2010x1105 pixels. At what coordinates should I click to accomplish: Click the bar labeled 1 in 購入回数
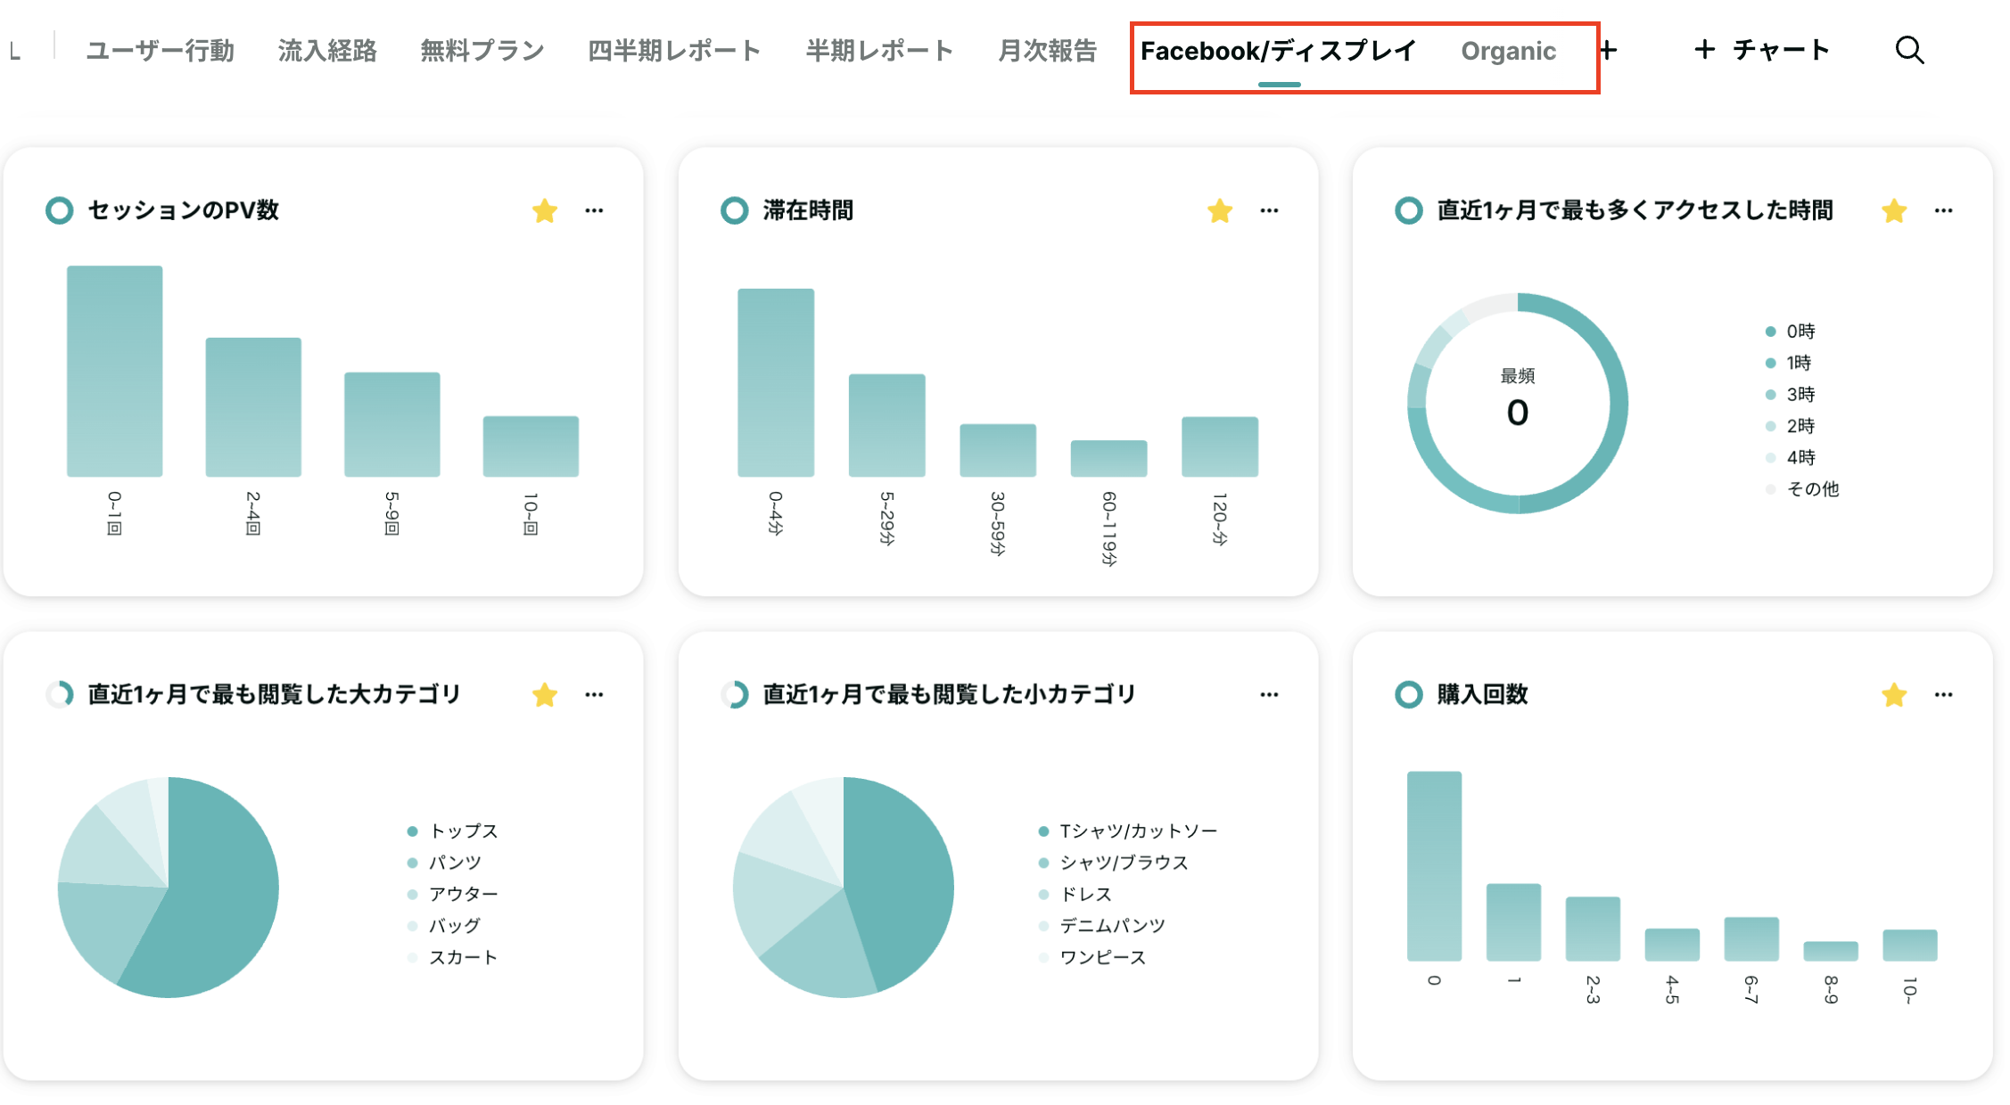pyautogui.click(x=1513, y=922)
